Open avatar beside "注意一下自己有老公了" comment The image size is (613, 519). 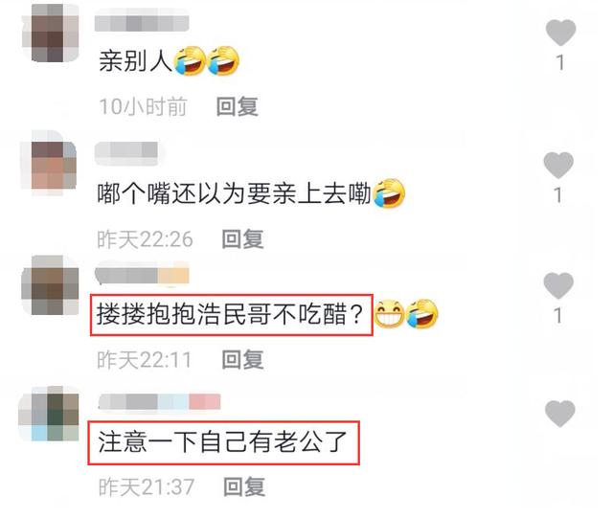[x=49, y=414]
